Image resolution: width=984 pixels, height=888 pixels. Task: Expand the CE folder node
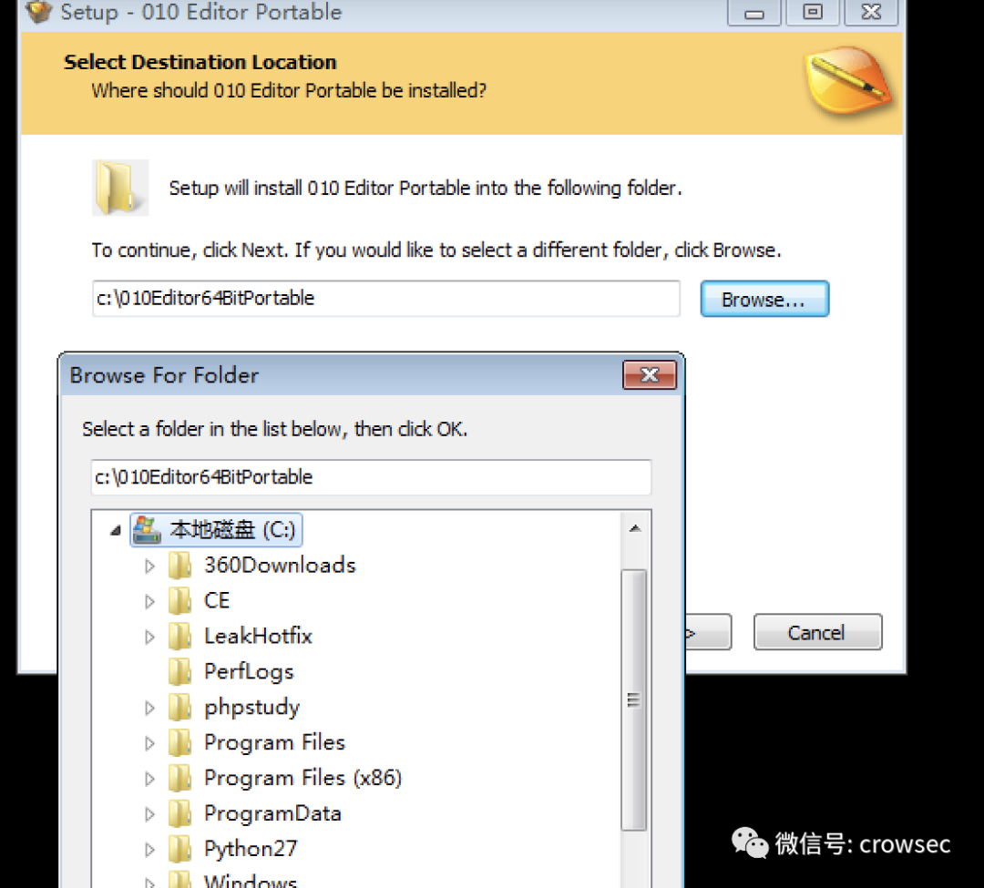tap(149, 601)
